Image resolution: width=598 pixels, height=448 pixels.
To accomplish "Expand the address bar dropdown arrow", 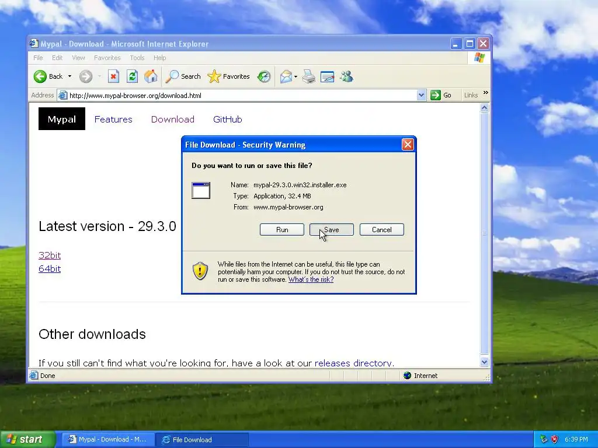I will [x=421, y=95].
